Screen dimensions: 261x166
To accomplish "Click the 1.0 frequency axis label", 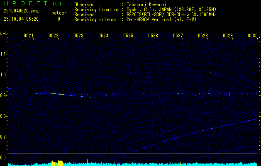I will (x=4, y=75).
